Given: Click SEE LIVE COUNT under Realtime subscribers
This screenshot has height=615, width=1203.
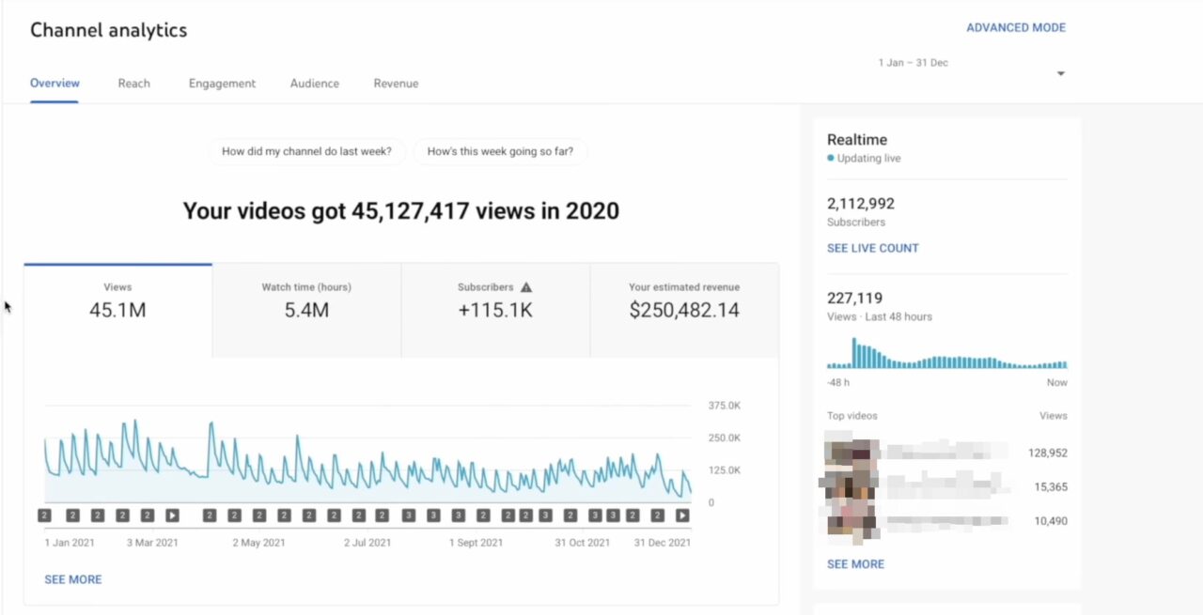Looking at the screenshot, I should (x=872, y=247).
